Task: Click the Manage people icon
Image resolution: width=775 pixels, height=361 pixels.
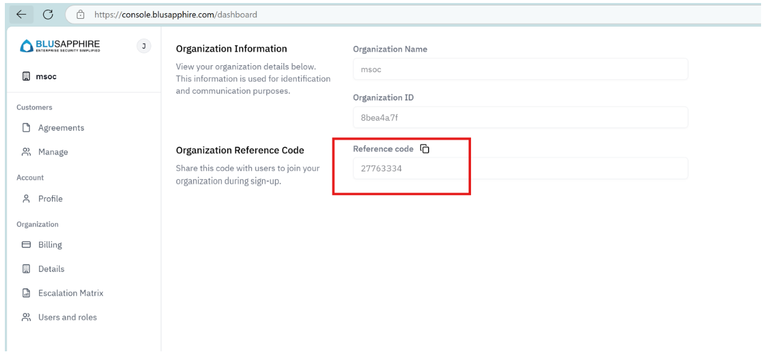Action: click(x=26, y=152)
